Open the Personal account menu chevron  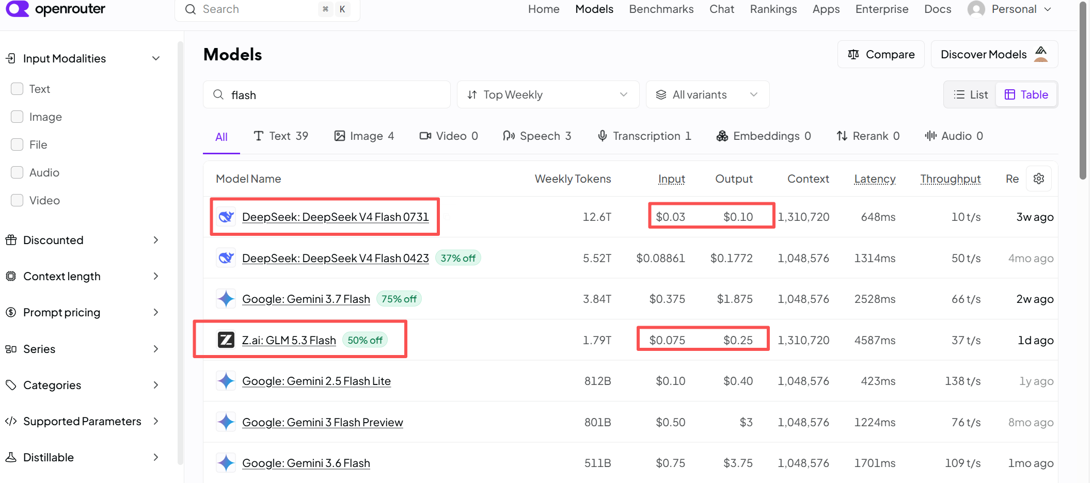click(1048, 9)
